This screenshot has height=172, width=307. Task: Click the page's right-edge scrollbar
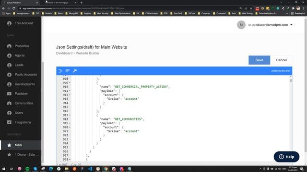[x=306, y=85]
